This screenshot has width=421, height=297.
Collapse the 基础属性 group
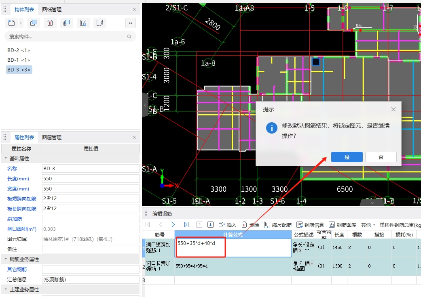pyautogui.click(x=6, y=158)
